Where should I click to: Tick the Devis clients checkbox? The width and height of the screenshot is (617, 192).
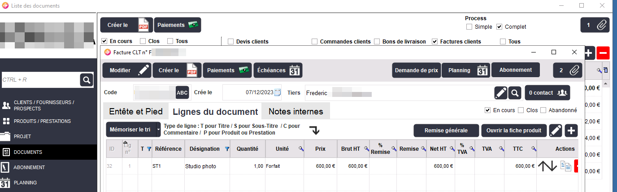[x=231, y=42]
